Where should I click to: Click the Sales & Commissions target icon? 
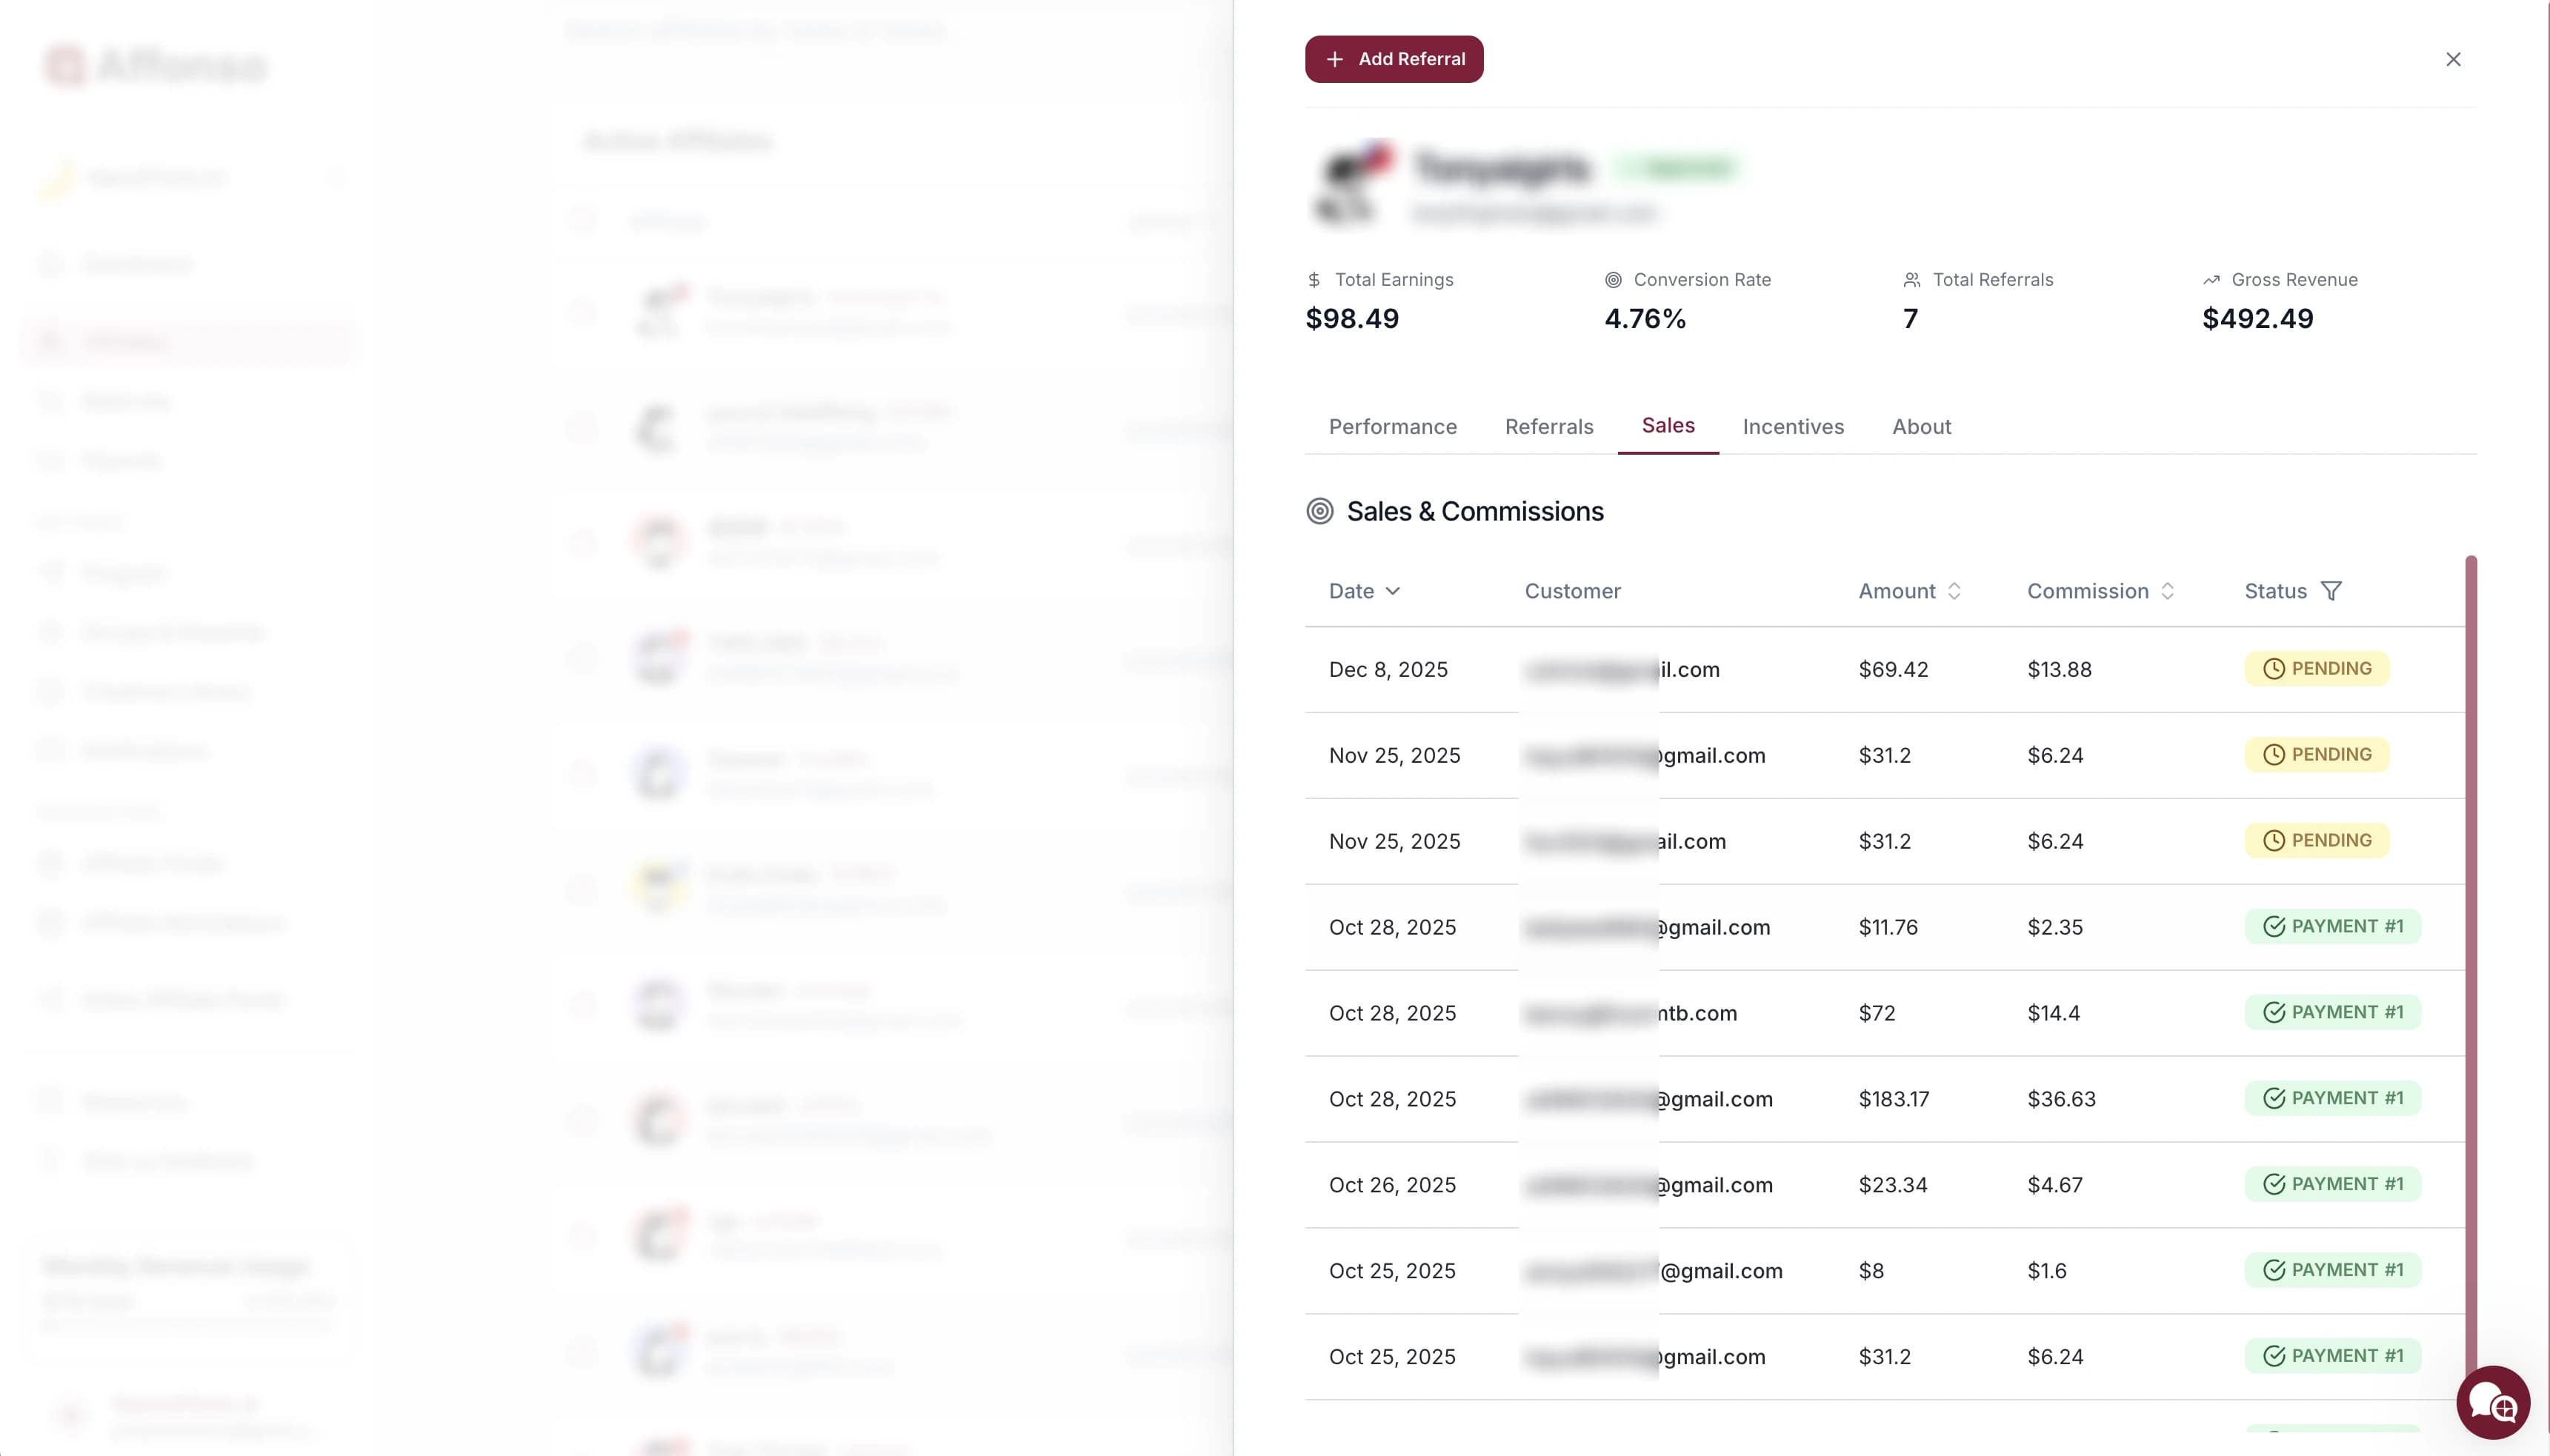click(1319, 511)
